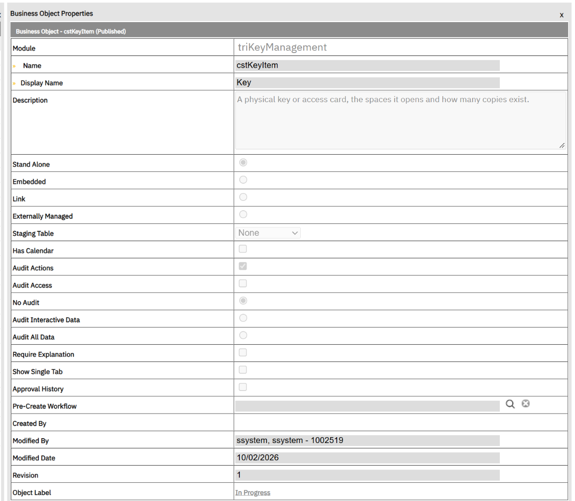Click the Modified By field
This screenshot has width=575, height=501.
[368, 441]
